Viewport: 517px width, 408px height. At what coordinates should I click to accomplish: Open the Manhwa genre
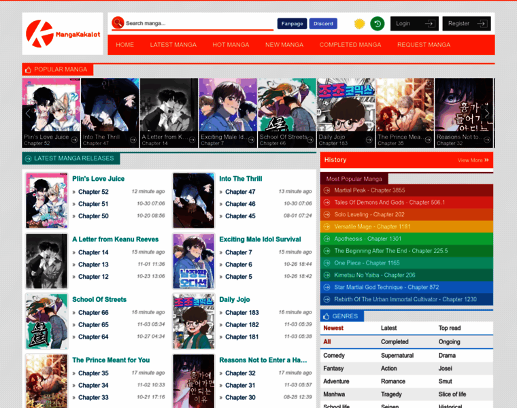(334, 394)
